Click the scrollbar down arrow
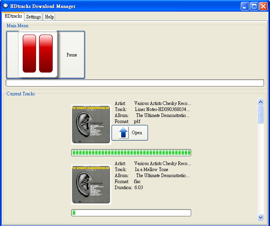 coord(260,217)
